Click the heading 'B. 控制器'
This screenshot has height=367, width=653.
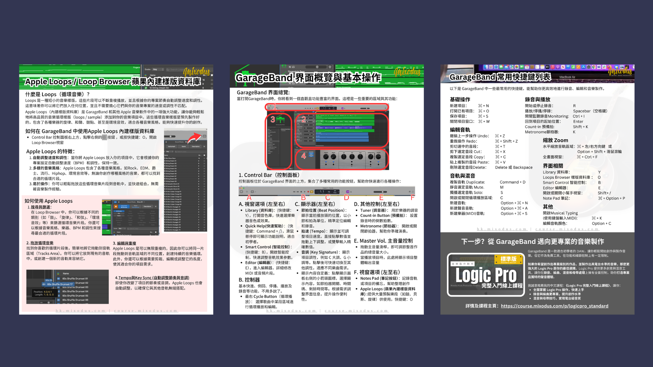pos(249,280)
